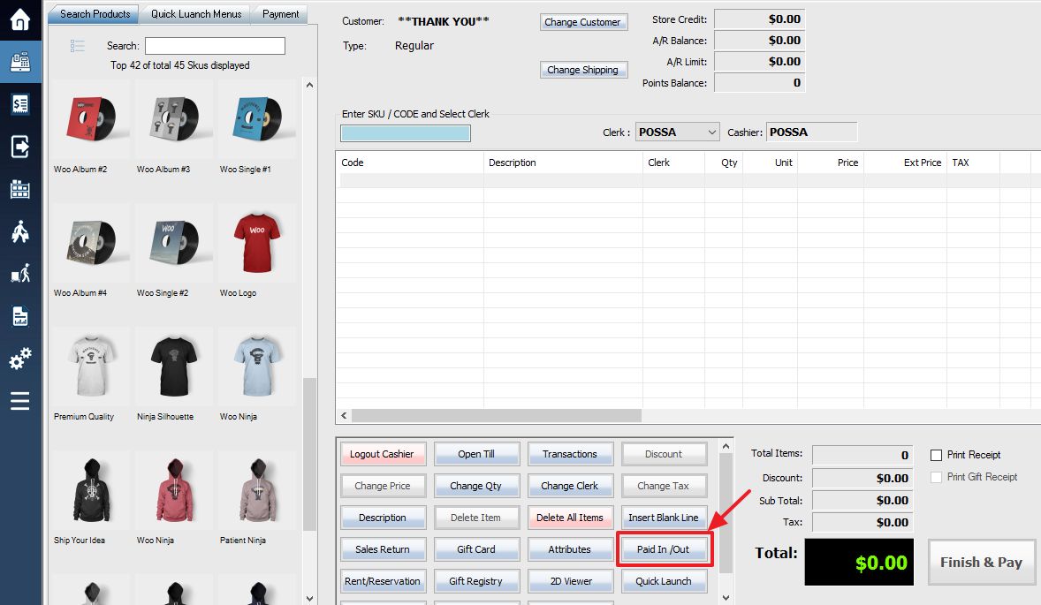This screenshot has height=605, width=1041.
Task: Click the Cashier field
Action: [x=811, y=132]
